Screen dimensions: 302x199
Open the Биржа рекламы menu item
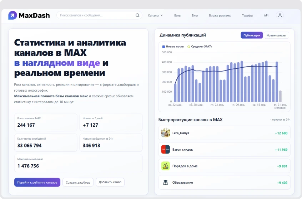pyautogui.click(x=220, y=15)
